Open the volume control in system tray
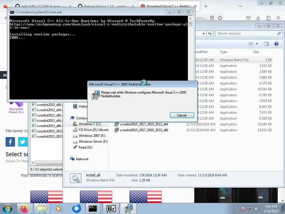 [x=257, y=209]
